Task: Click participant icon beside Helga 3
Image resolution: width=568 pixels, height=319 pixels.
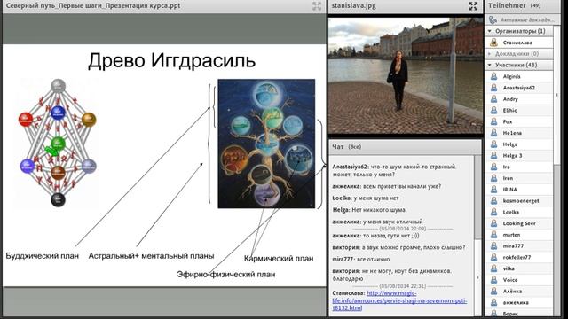Action: click(493, 156)
